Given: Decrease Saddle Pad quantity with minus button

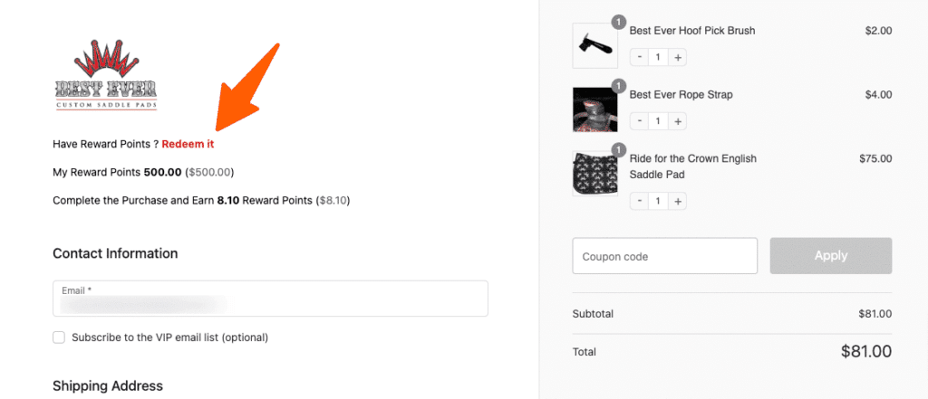Looking at the screenshot, I should pyautogui.click(x=640, y=200).
